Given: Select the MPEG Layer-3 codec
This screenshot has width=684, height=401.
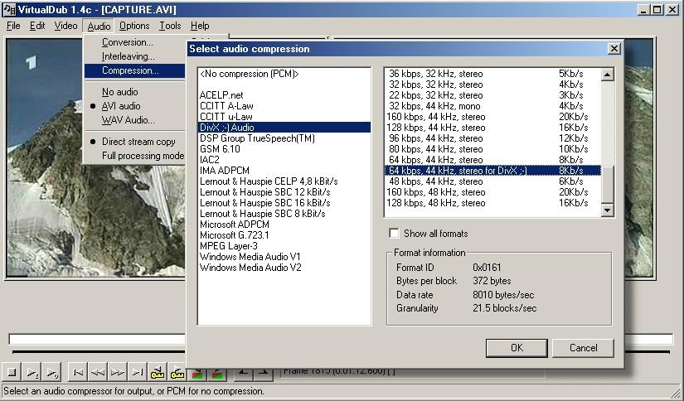Looking at the screenshot, I should pos(228,246).
